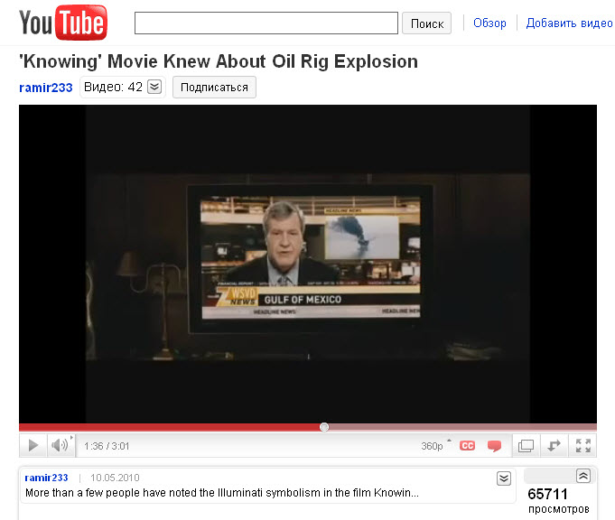Image resolution: width=615 pixels, height=520 pixels.
Task: Click the video progress bar handle
Action: [x=324, y=427]
